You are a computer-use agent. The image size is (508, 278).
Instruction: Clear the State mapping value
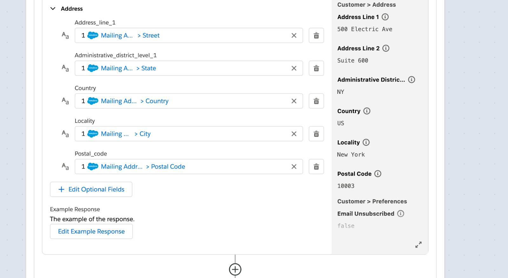[x=294, y=68]
